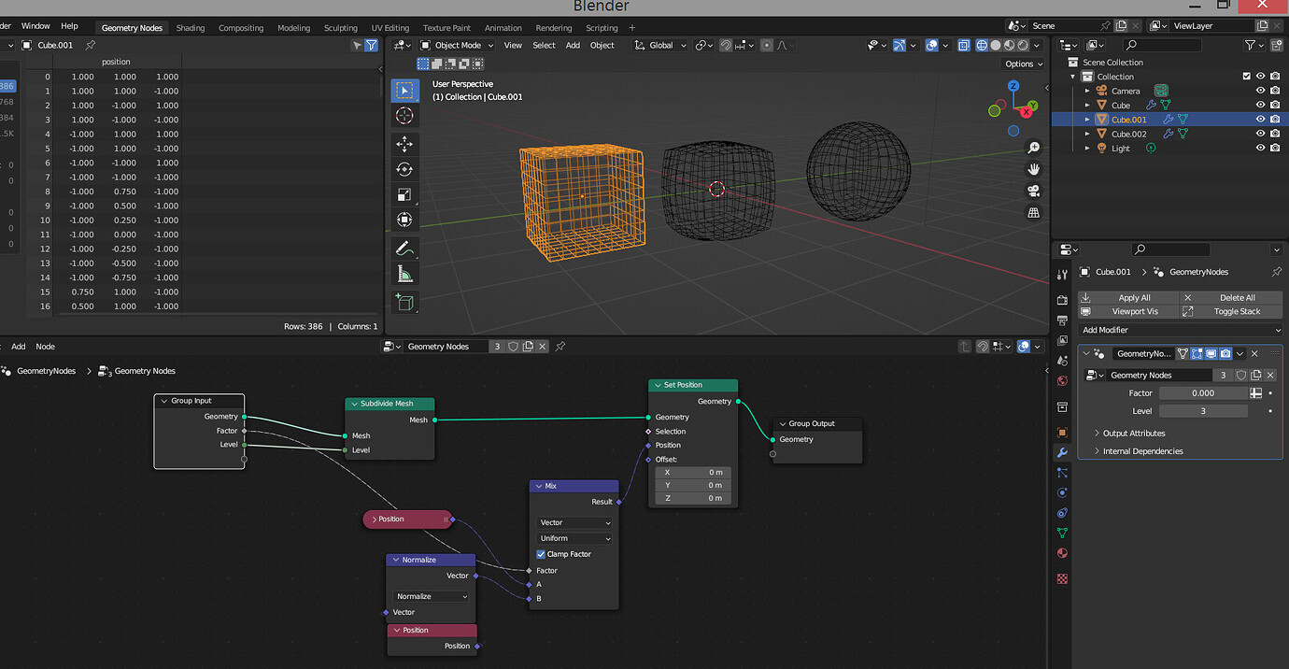Image resolution: width=1289 pixels, height=669 pixels.
Task: Open the Rendering menu
Action: (553, 27)
